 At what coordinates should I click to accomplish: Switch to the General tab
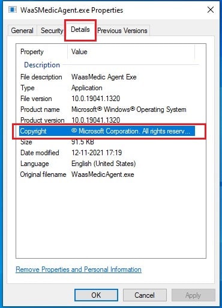pos(22,31)
